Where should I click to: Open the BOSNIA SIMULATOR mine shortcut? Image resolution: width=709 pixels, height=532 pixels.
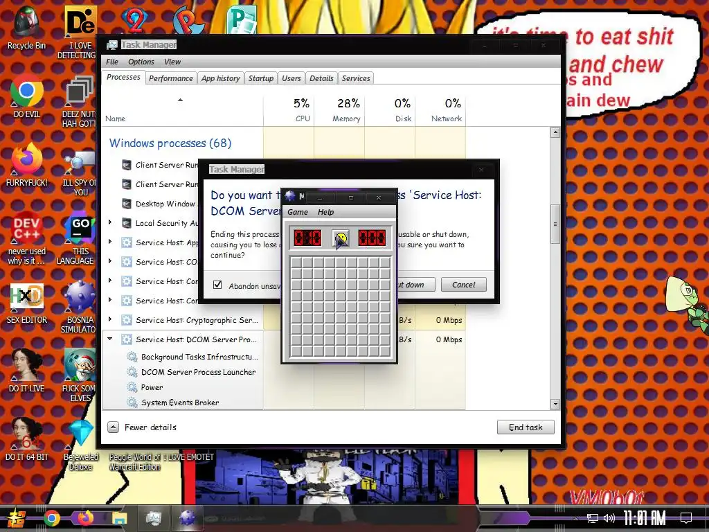[x=80, y=308]
